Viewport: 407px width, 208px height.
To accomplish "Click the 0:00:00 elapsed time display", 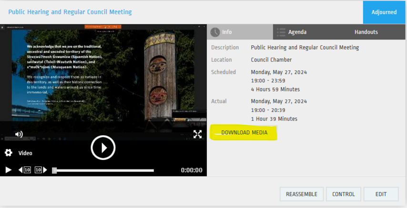I will click(192, 170).
